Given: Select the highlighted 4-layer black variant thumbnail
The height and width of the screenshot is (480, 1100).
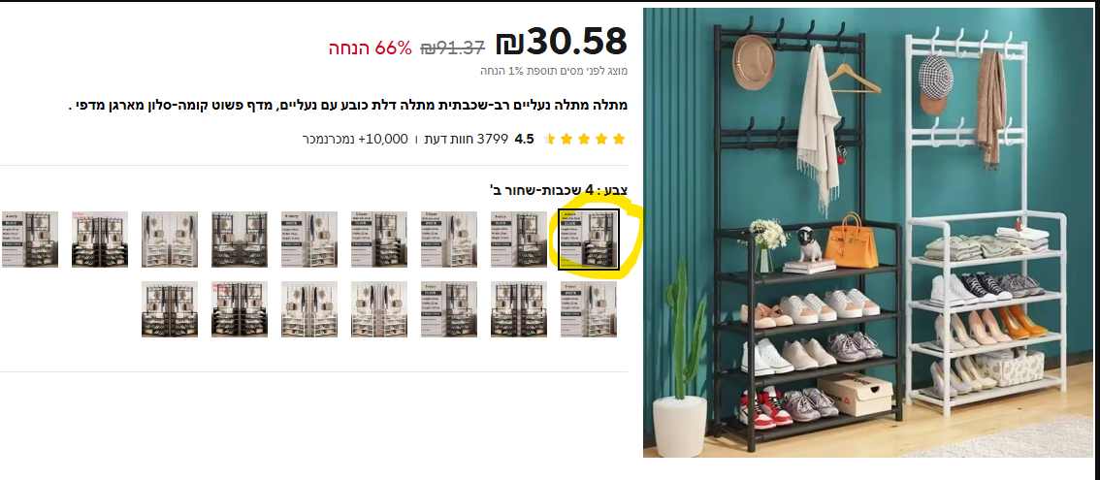Looking at the screenshot, I should (x=589, y=240).
